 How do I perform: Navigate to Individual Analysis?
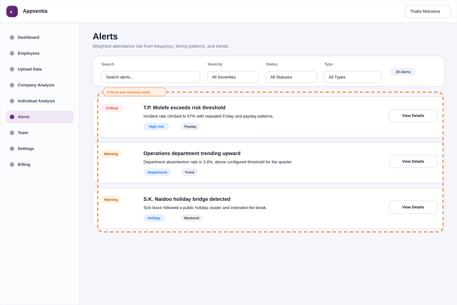coord(40,101)
